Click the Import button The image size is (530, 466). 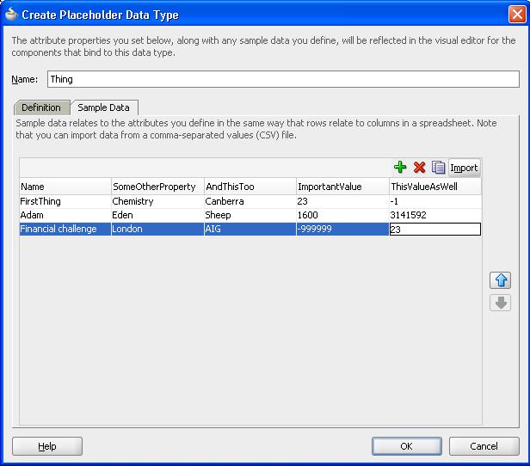464,168
